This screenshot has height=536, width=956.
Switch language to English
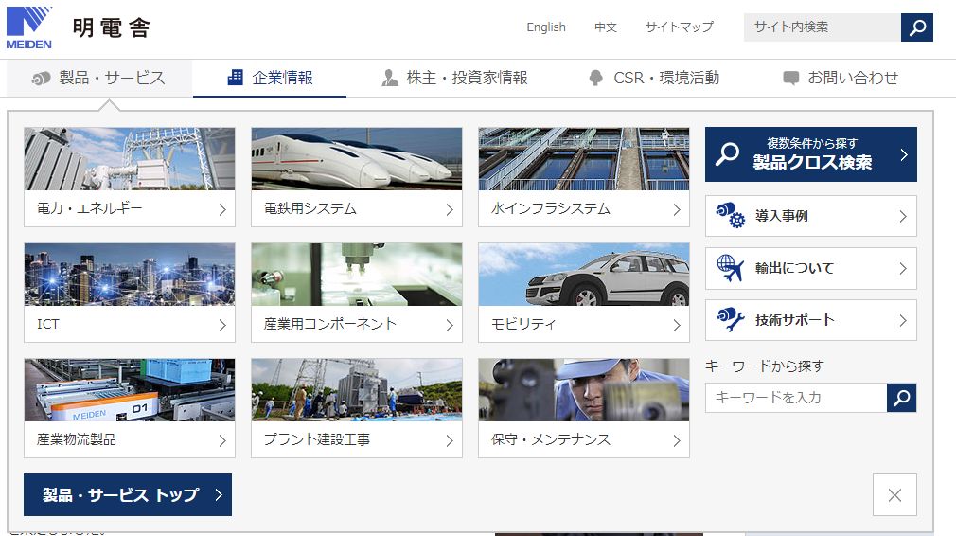coord(546,27)
